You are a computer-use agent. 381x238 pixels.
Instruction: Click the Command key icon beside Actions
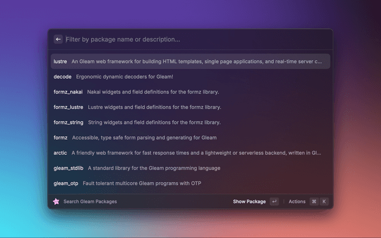point(314,202)
